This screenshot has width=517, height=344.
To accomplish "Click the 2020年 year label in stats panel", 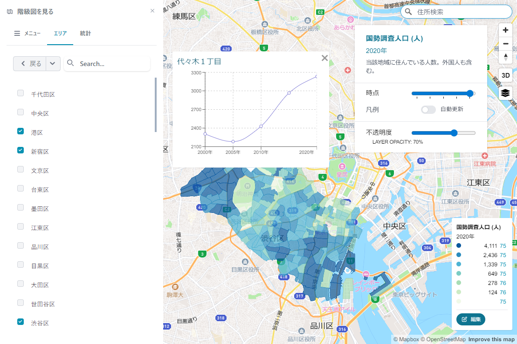I will pyautogui.click(x=376, y=51).
